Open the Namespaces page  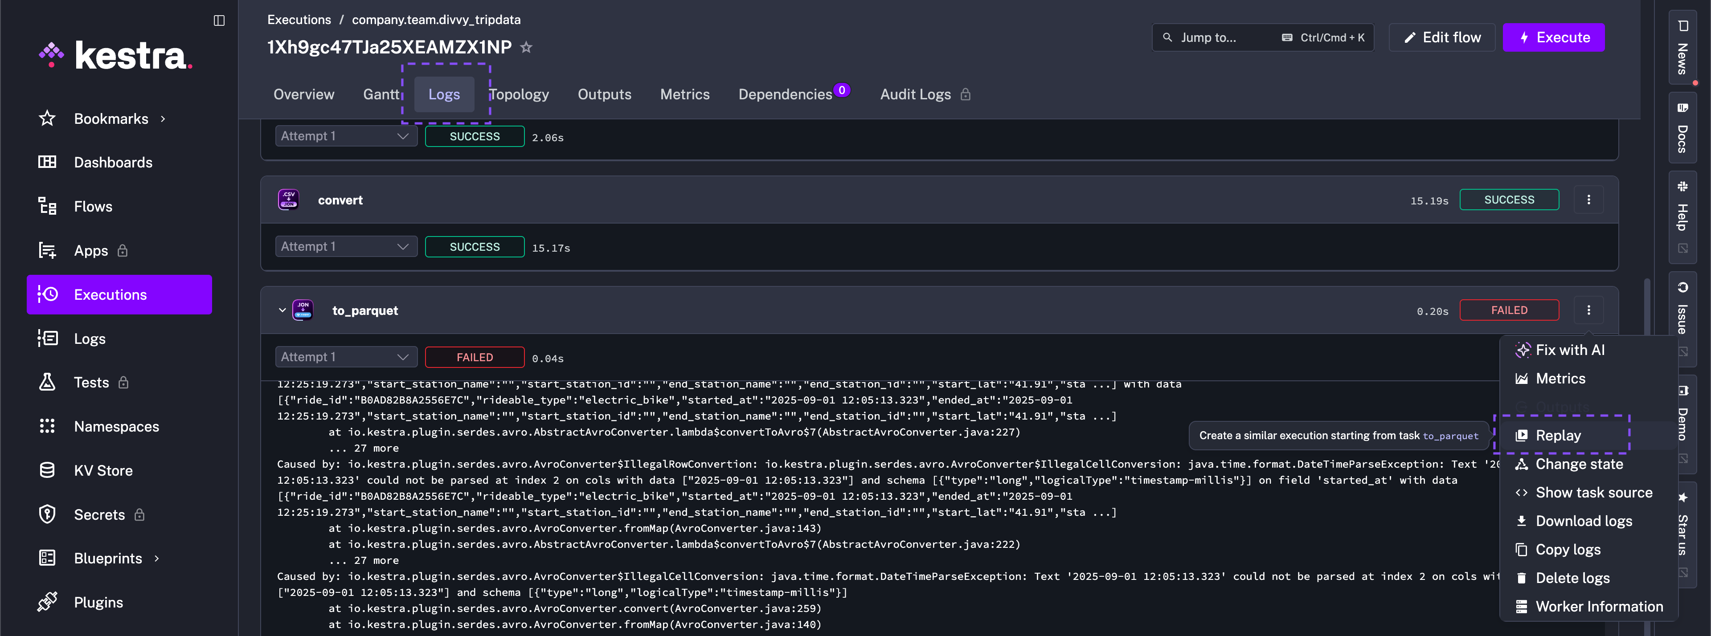click(116, 426)
